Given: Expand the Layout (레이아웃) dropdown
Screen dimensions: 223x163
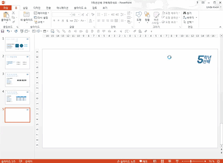Looking at the screenshot, I should click(41, 13).
